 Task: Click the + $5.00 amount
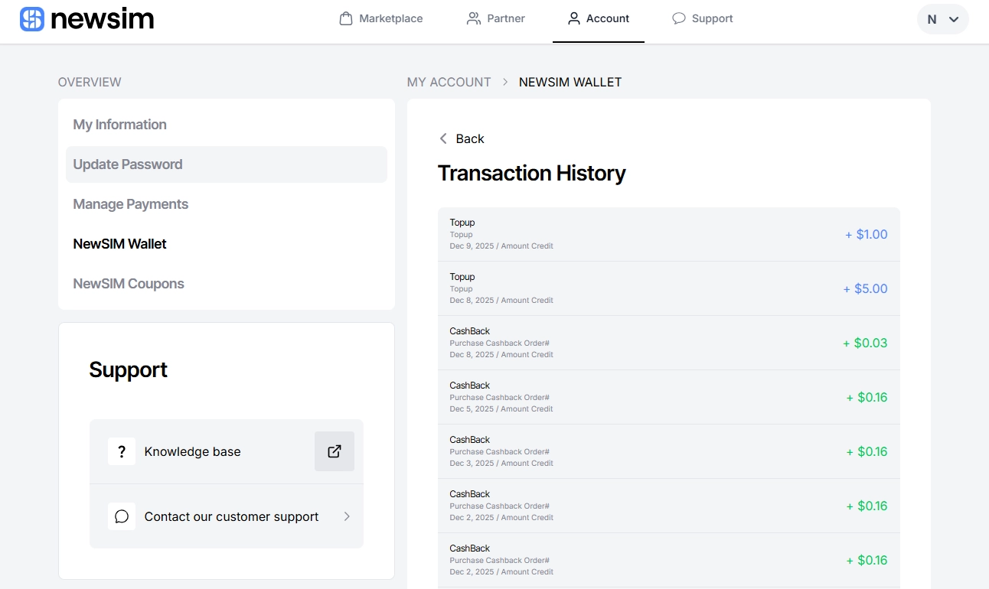[x=866, y=288]
